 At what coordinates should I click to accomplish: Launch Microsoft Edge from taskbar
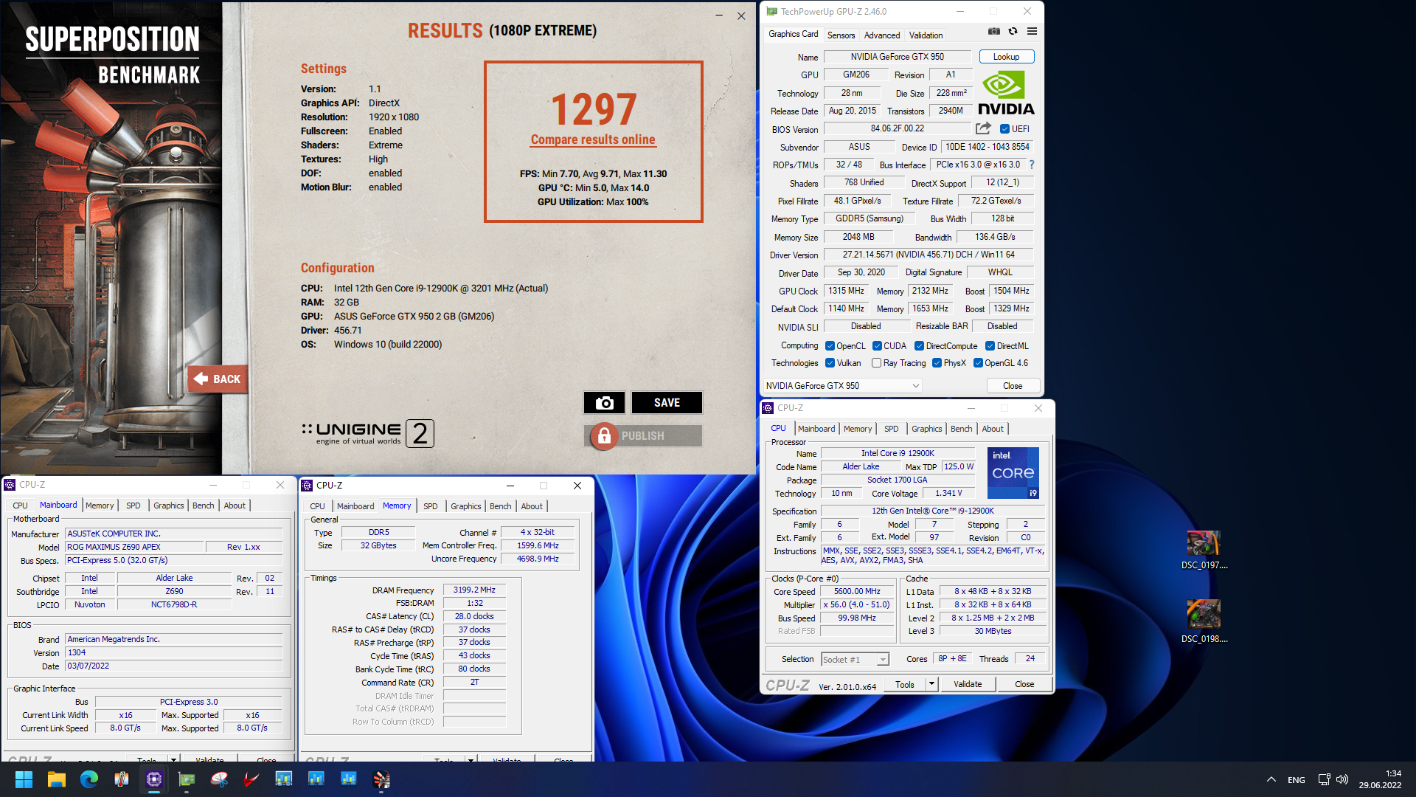click(x=89, y=779)
